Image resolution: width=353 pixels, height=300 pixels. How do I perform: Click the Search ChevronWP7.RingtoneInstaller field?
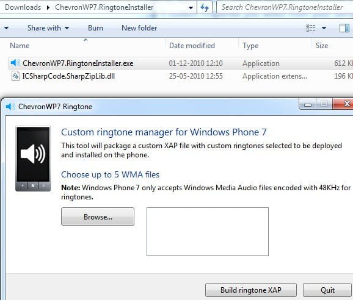pos(285,7)
